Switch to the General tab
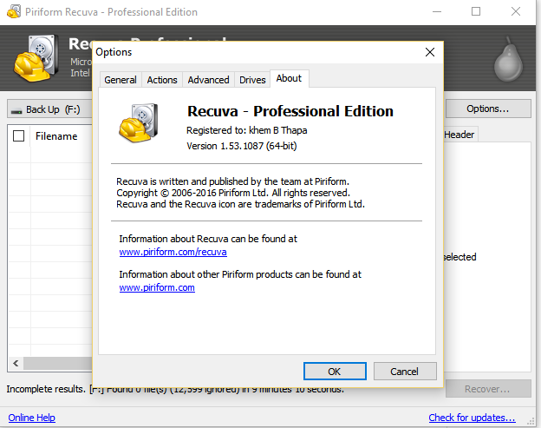 click(x=121, y=80)
